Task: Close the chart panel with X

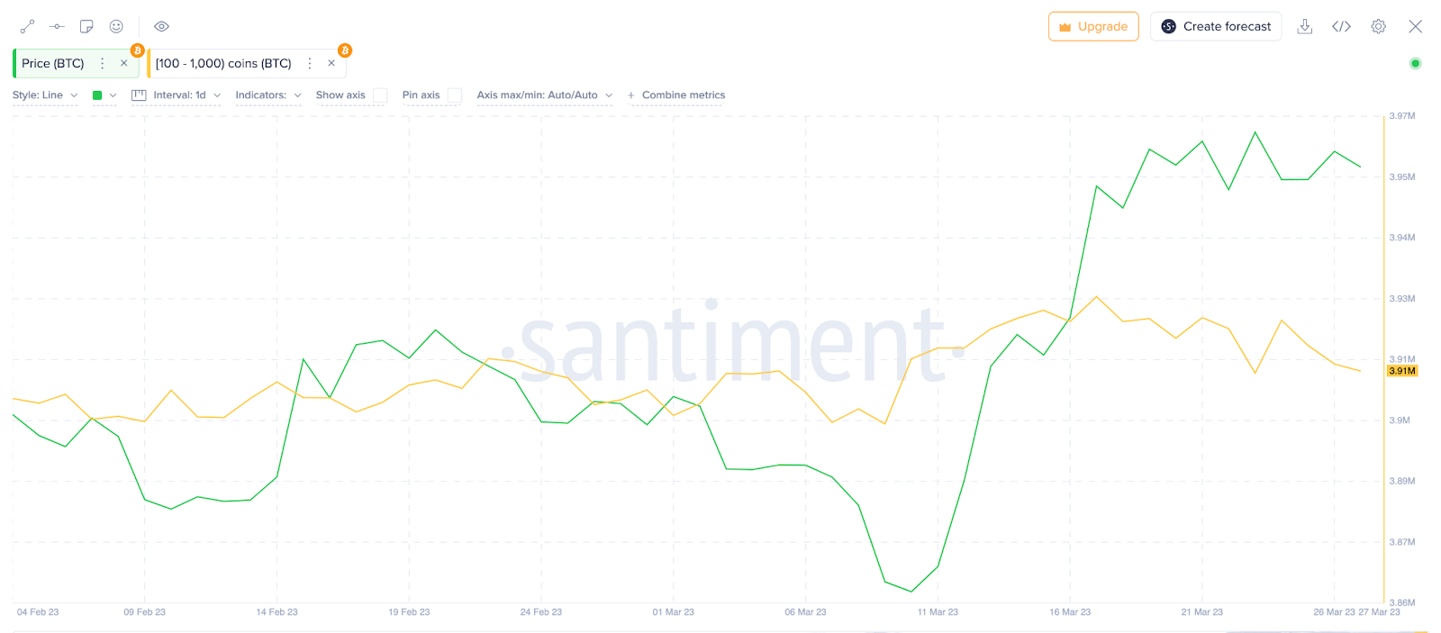Action: coord(1416,26)
